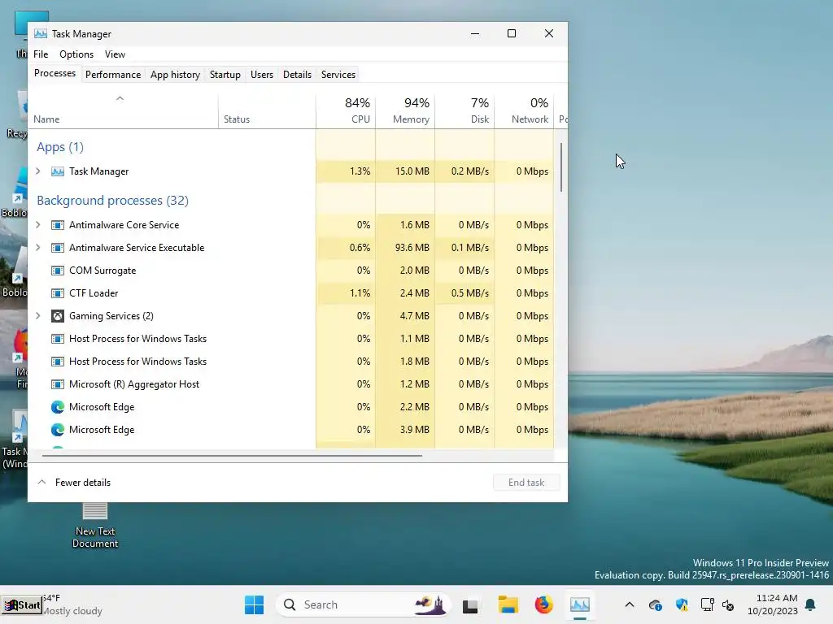The image size is (833, 624).
Task: Expand the Antimalware Core Service row
Action: 38,225
